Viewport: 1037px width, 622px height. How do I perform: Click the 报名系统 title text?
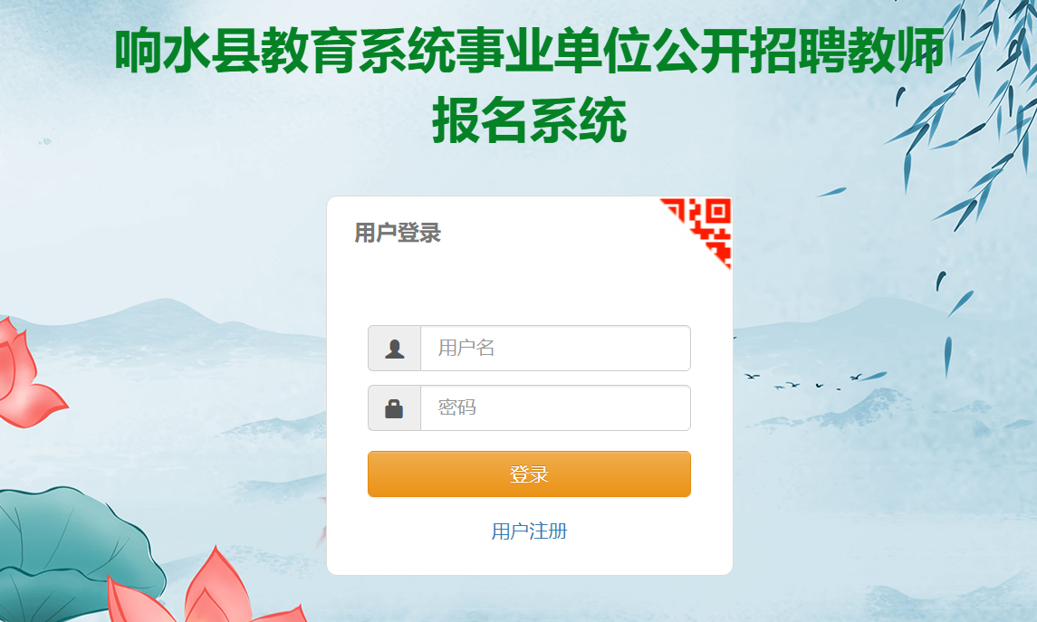(x=529, y=120)
